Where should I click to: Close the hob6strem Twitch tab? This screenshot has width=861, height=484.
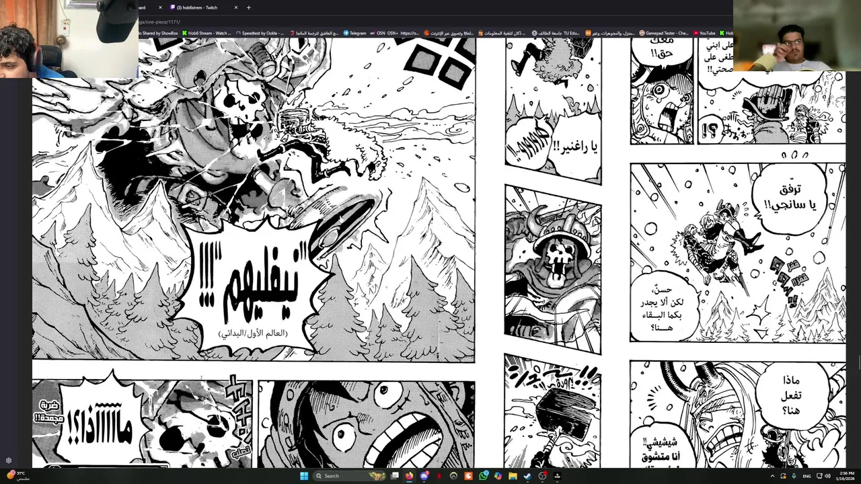pos(235,7)
